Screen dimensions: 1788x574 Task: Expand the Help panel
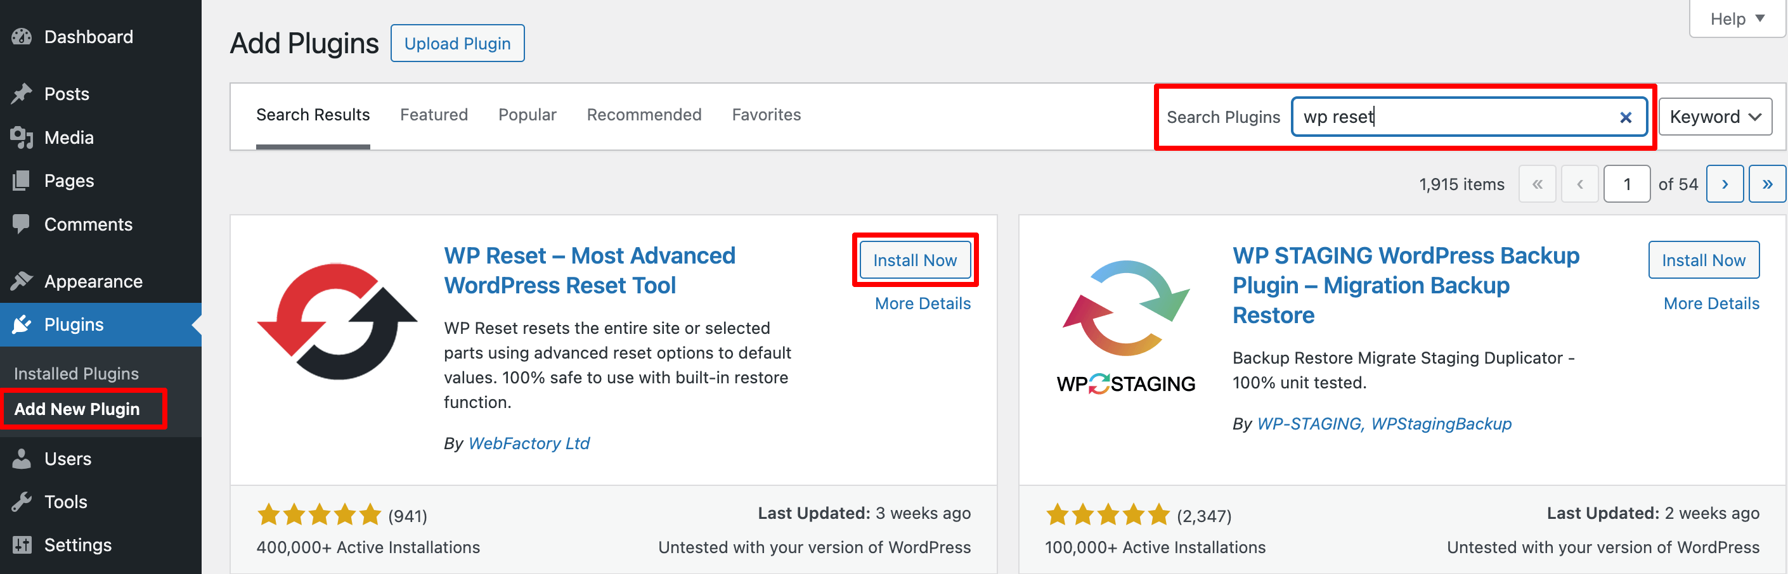(1737, 19)
